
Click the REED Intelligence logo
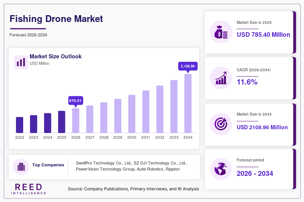point(28,189)
